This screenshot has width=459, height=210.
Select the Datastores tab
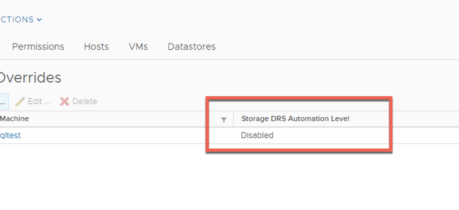[x=191, y=47]
